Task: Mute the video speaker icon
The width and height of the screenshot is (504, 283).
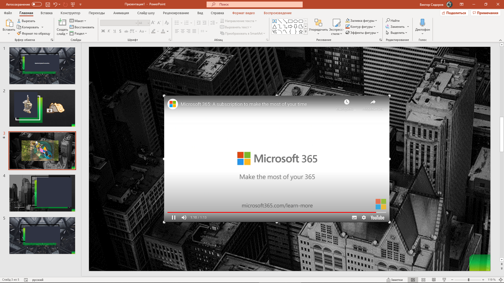Action: [184, 217]
